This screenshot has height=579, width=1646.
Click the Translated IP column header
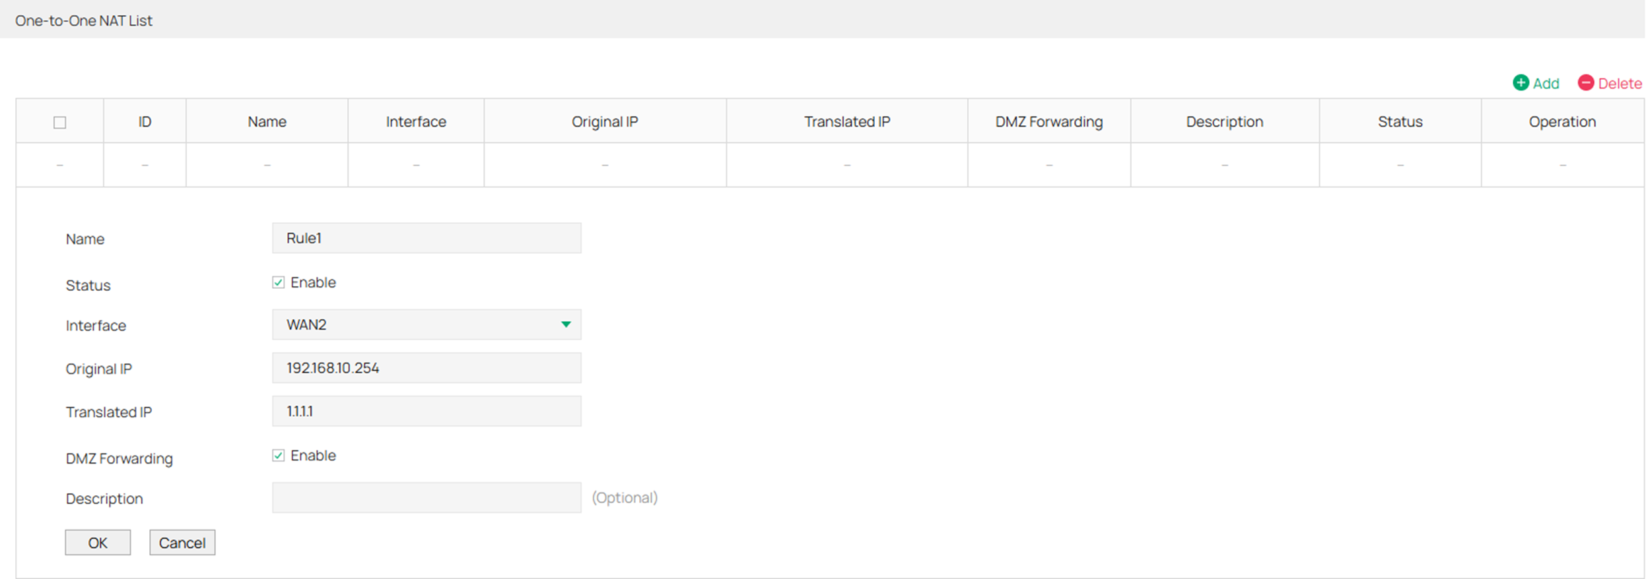tap(847, 122)
